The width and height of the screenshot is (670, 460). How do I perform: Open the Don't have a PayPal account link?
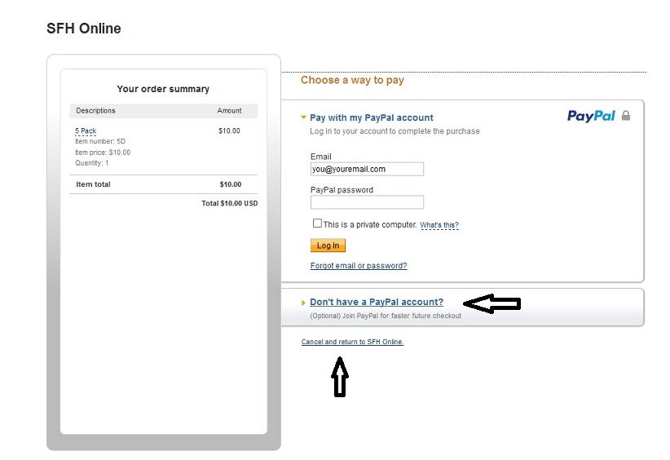pyautogui.click(x=377, y=302)
